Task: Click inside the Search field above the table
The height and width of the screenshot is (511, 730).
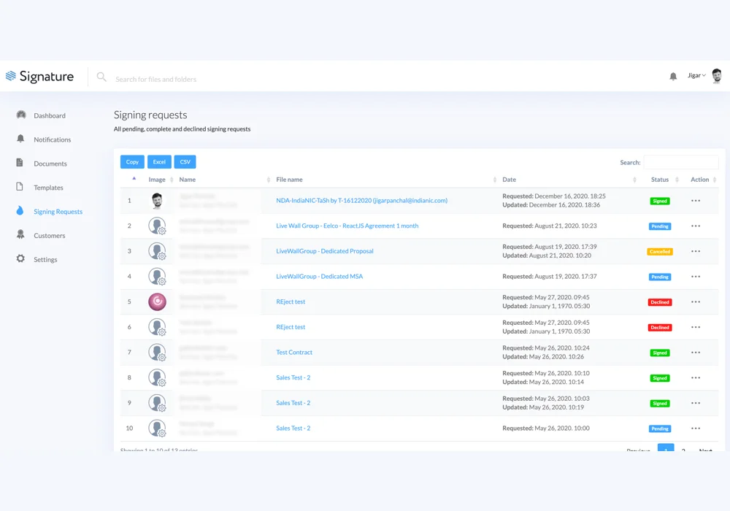Action: point(681,161)
